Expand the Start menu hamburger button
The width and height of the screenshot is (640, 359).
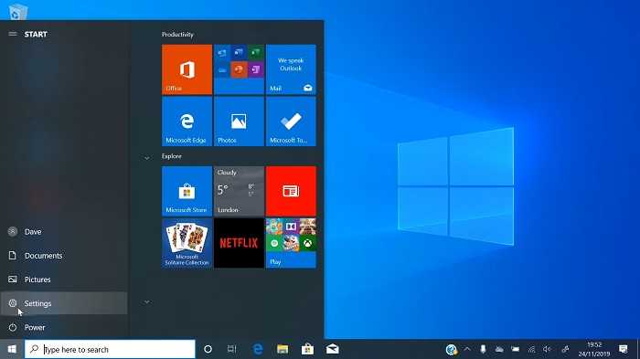click(x=13, y=34)
